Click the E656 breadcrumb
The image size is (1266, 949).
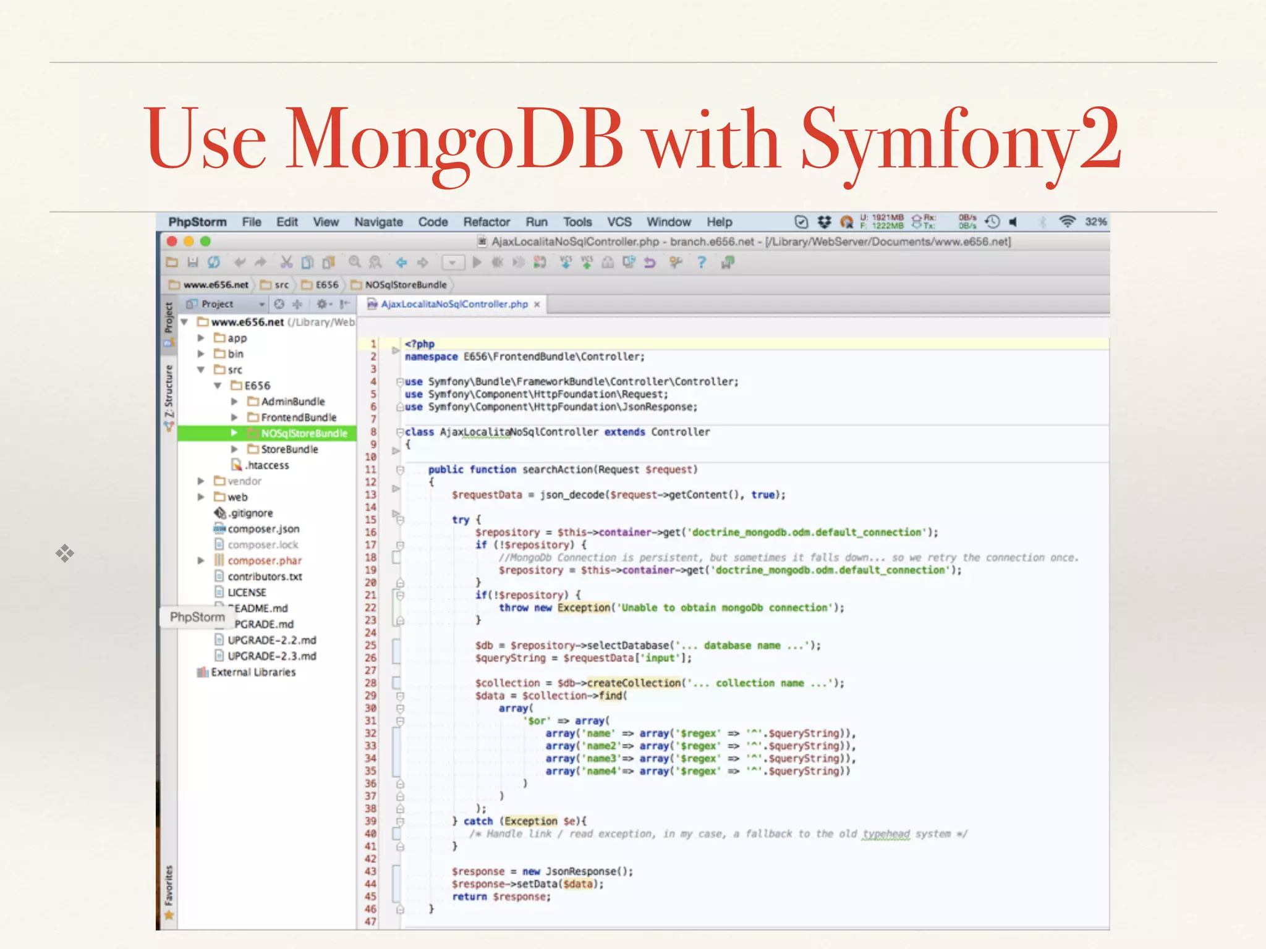point(320,285)
